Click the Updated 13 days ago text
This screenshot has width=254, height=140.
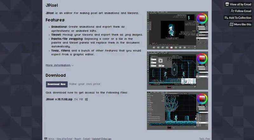[x=102, y=139]
